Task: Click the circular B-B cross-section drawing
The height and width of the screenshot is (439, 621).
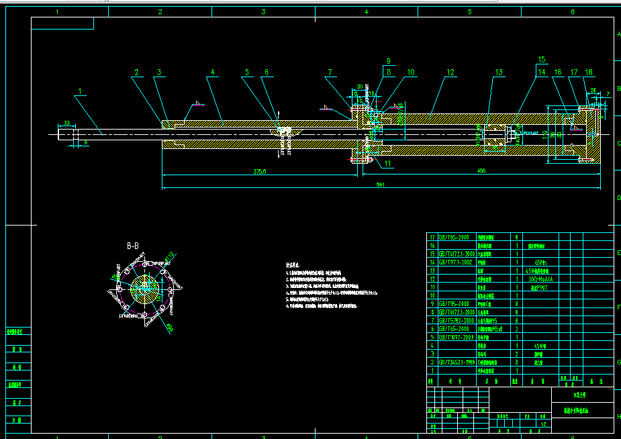Action: pos(144,291)
